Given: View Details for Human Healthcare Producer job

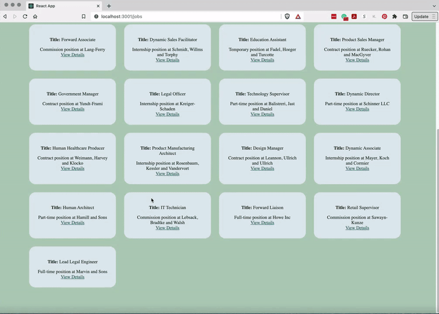Looking at the screenshot, I should [x=72, y=168].
